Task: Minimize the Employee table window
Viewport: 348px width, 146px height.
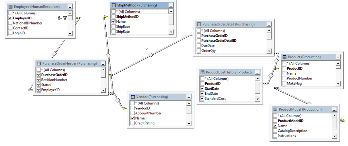Action: [70, 7]
